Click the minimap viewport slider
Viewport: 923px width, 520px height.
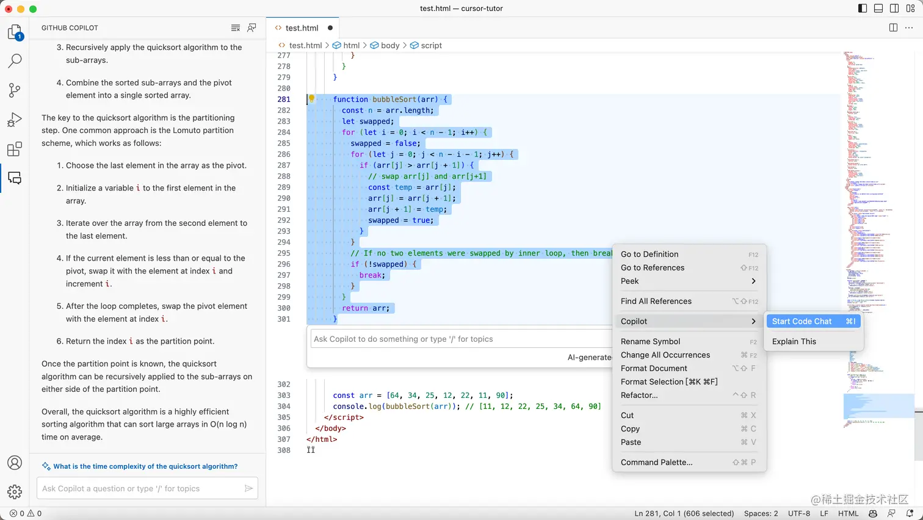click(x=878, y=406)
